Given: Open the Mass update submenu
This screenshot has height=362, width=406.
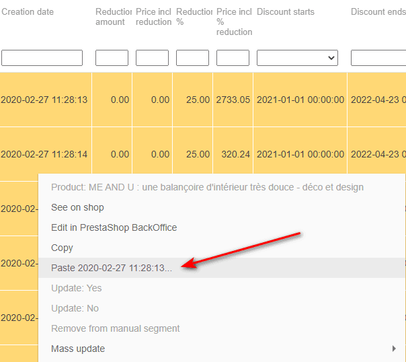Looking at the screenshot, I should [x=78, y=349].
